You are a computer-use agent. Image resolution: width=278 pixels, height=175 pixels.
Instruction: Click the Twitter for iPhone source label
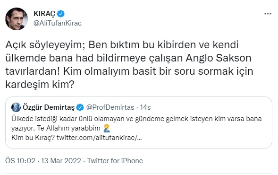(115, 161)
